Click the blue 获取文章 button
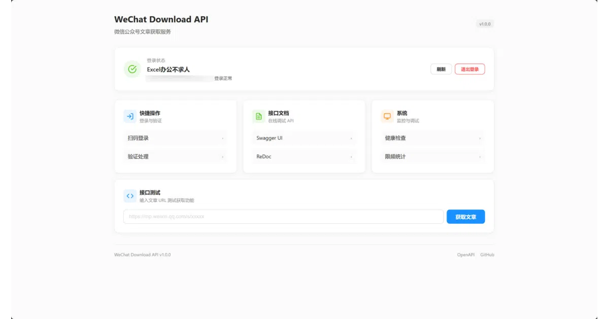The height and width of the screenshot is (319, 609). pos(466,217)
